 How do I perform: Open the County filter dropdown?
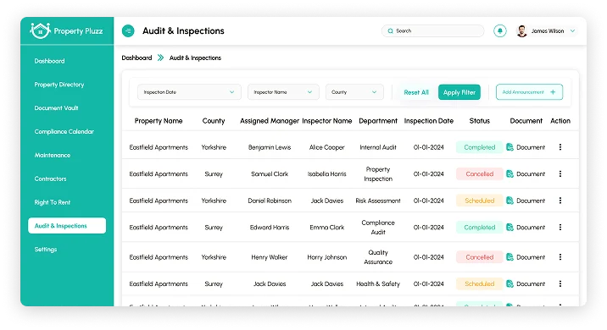pos(354,92)
